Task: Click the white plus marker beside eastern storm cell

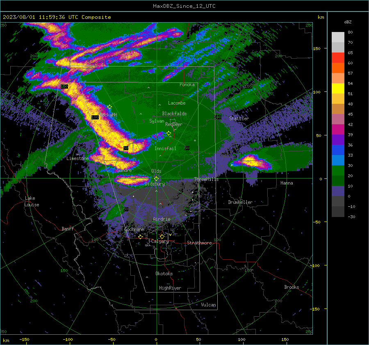Action: 232,165
